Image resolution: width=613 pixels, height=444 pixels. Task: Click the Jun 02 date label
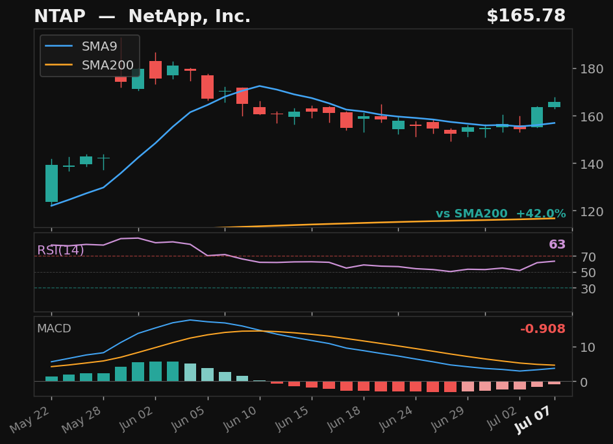(134, 419)
